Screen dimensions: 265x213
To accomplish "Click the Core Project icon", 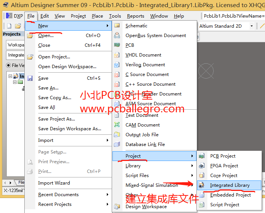I will [202, 175].
